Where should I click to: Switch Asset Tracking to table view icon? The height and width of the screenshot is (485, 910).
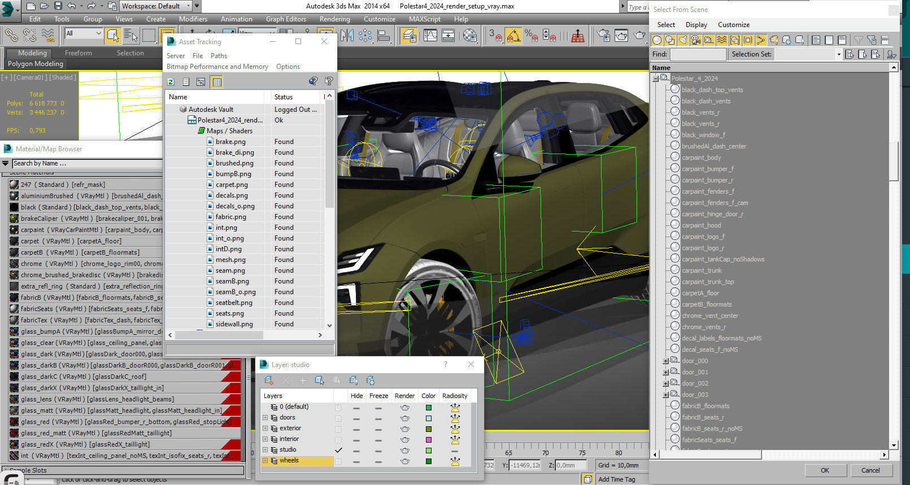(217, 82)
